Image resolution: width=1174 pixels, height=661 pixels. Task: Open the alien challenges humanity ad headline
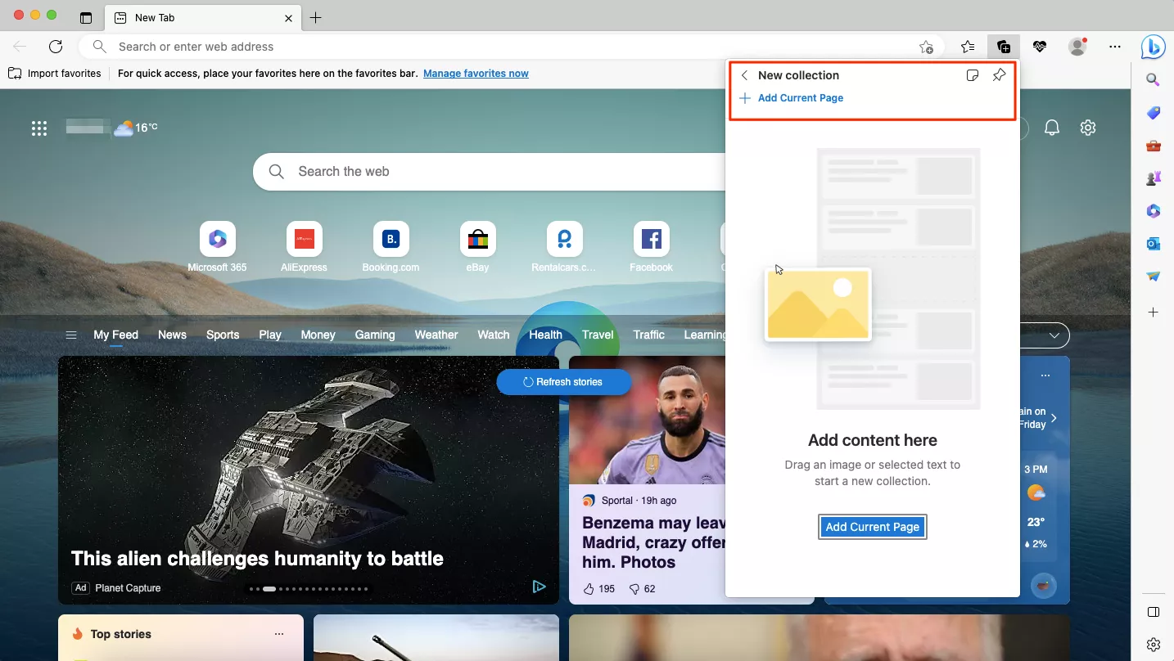point(257,559)
